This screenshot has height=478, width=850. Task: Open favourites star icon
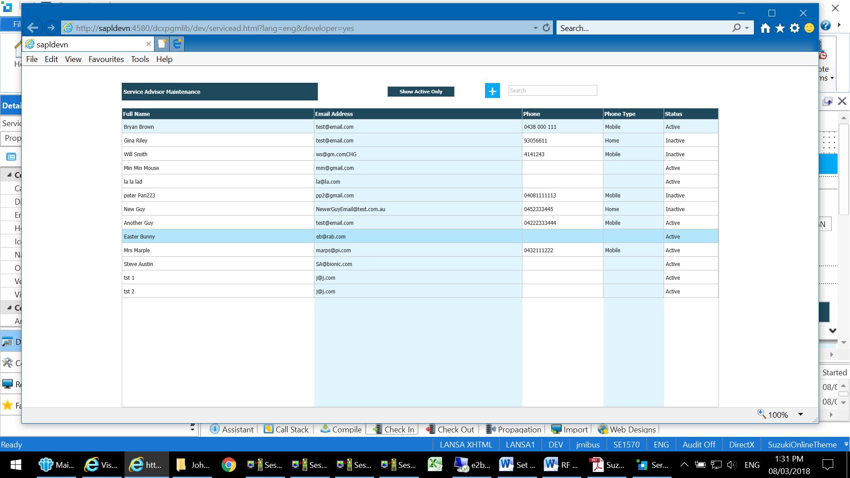click(780, 28)
